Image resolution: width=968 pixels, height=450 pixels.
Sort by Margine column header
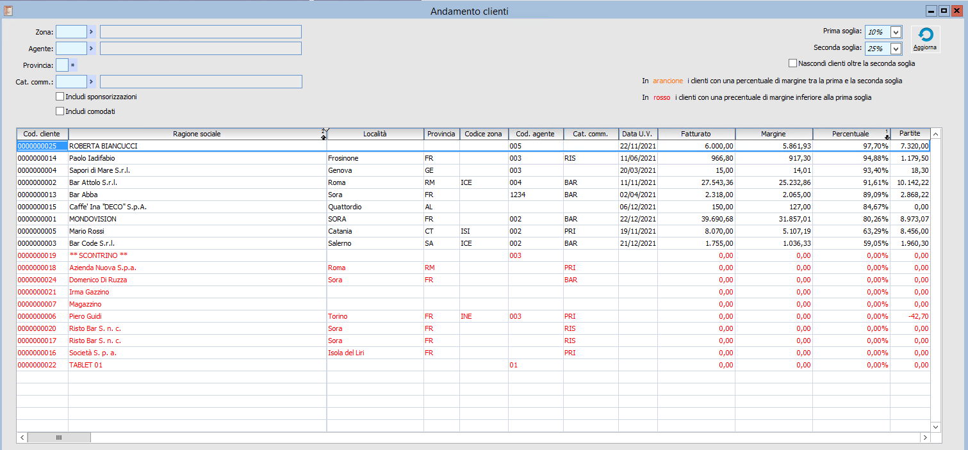point(774,134)
